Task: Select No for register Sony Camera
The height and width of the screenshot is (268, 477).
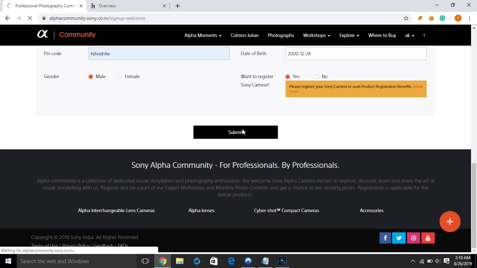Action: pyautogui.click(x=317, y=77)
